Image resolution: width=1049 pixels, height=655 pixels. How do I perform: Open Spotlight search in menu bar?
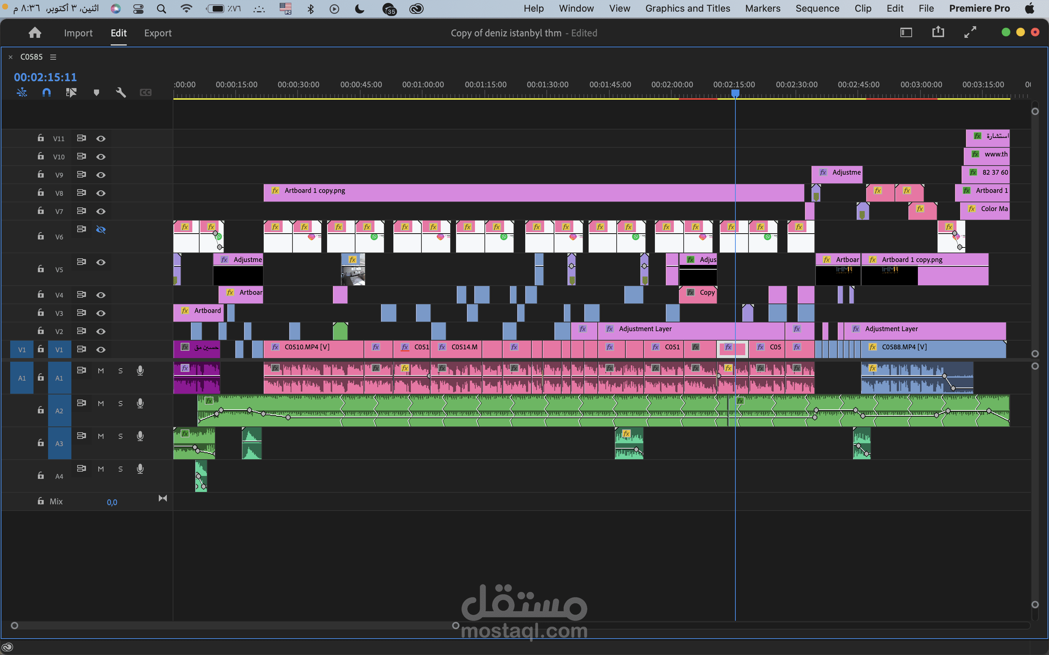pyautogui.click(x=161, y=9)
